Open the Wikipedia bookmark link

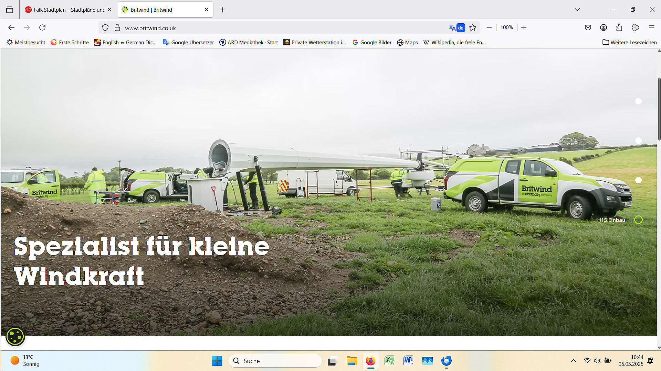click(454, 42)
